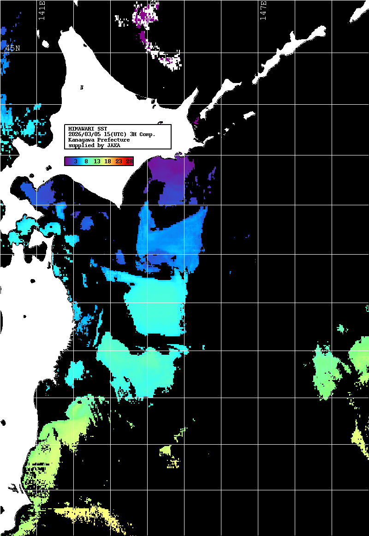Click the yellow warm water strip at the bottom
The height and width of the screenshot is (536, 369).
point(88,512)
